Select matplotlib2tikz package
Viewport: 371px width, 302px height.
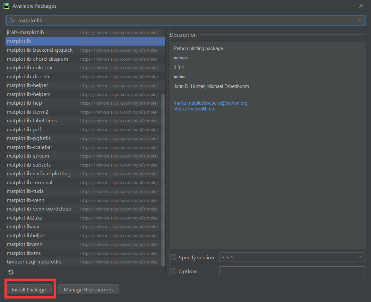coord(83,218)
